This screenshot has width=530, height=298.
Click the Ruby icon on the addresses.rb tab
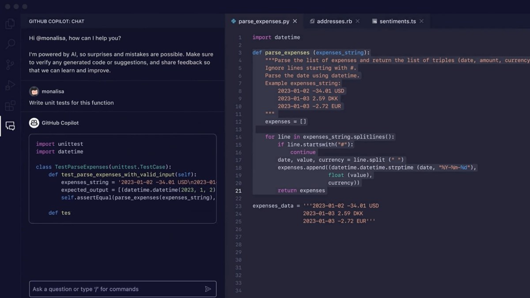[312, 21]
